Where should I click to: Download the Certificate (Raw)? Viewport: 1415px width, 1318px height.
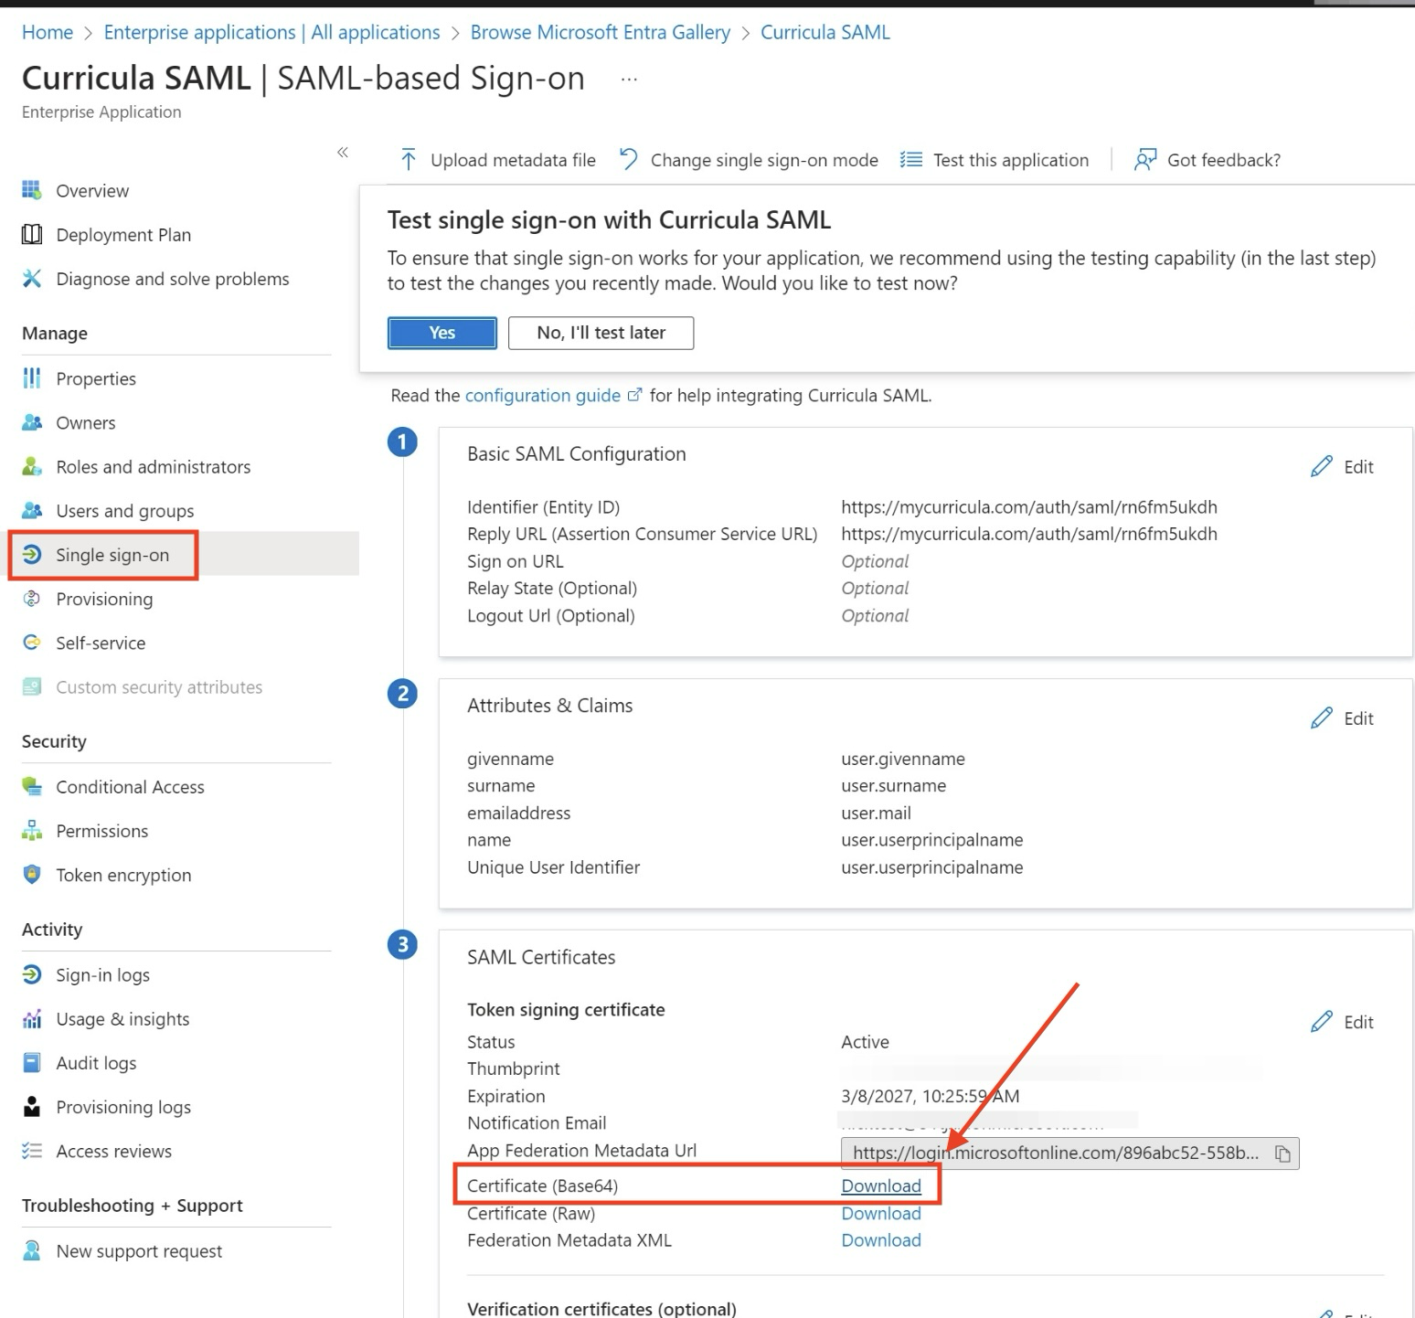(881, 1213)
